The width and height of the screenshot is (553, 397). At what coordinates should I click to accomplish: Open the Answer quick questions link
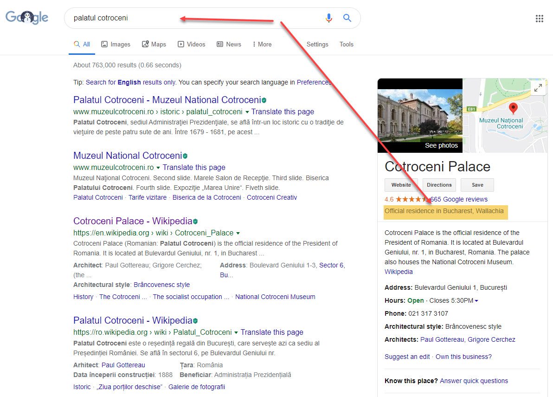coord(474,381)
